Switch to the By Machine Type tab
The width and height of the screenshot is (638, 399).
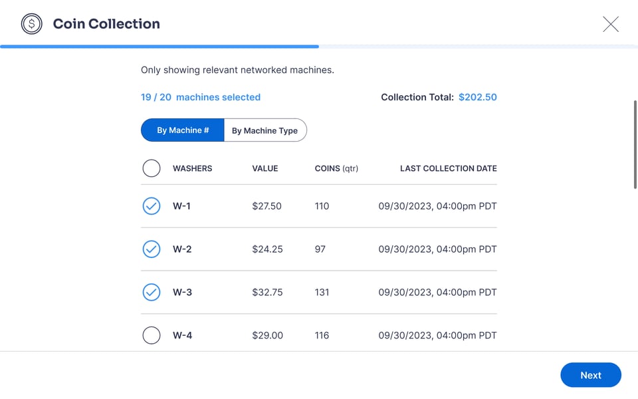265,130
